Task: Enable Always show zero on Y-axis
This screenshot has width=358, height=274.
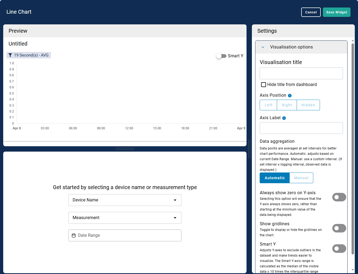Action: [339, 197]
